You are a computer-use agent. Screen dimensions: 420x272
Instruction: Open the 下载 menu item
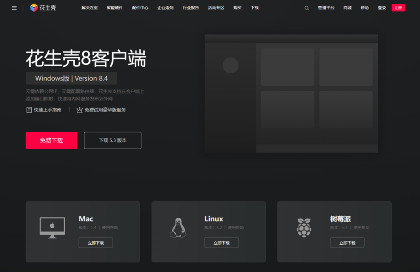point(255,8)
